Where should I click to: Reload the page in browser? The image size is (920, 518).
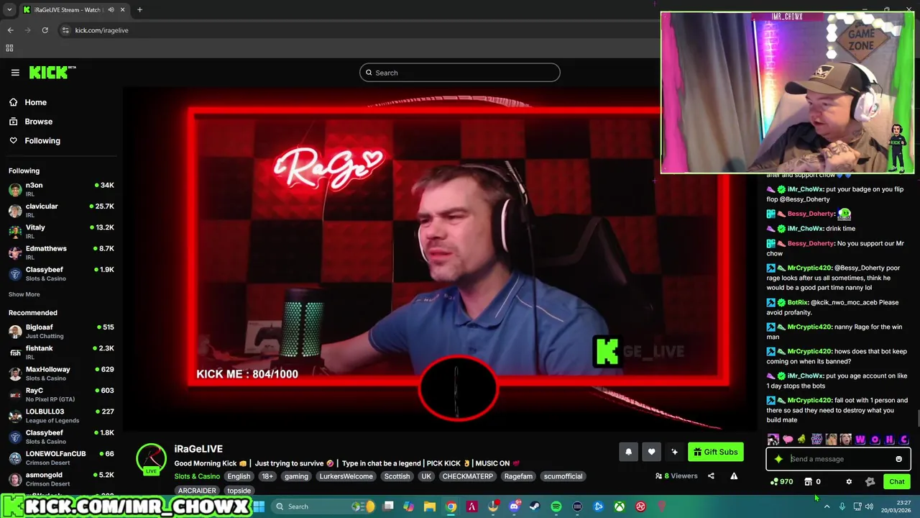click(x=45, y=30)
